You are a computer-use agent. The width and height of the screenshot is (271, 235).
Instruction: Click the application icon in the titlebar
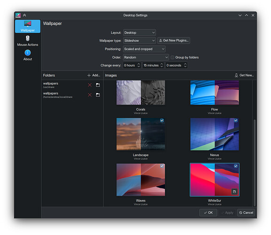[x=18, y=15]
